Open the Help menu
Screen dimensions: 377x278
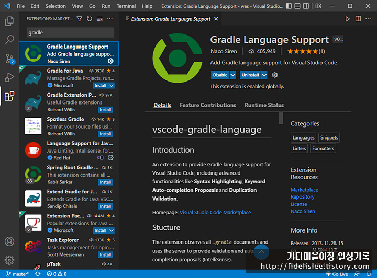147,6
